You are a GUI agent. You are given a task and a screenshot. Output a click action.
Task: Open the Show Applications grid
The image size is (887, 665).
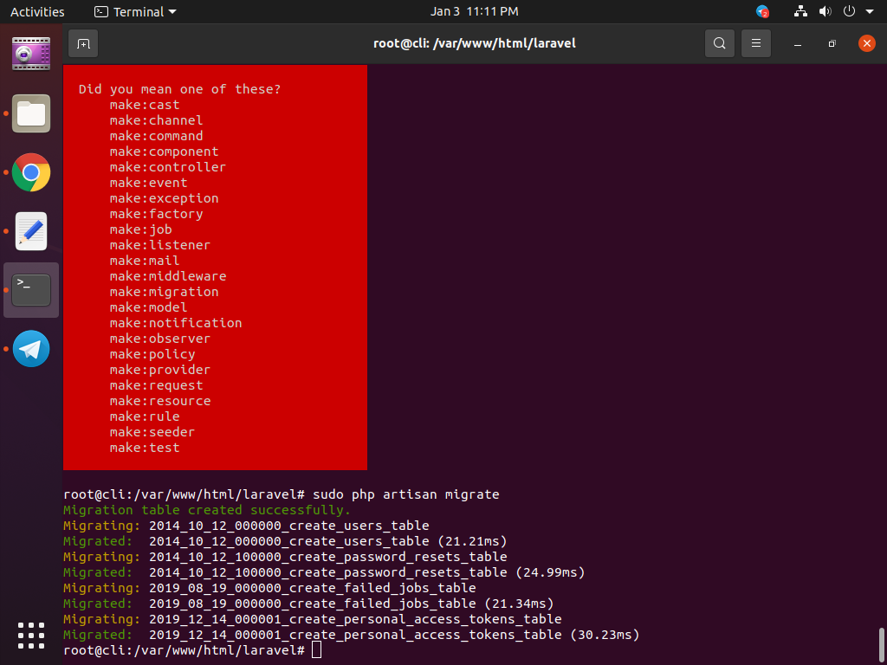(30, 635)
